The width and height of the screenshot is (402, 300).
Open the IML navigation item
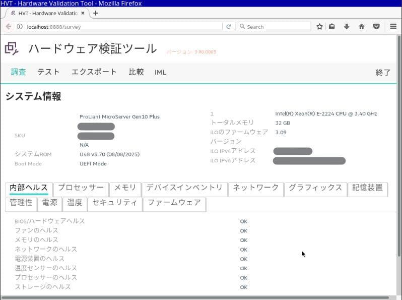tap(160, 73)
